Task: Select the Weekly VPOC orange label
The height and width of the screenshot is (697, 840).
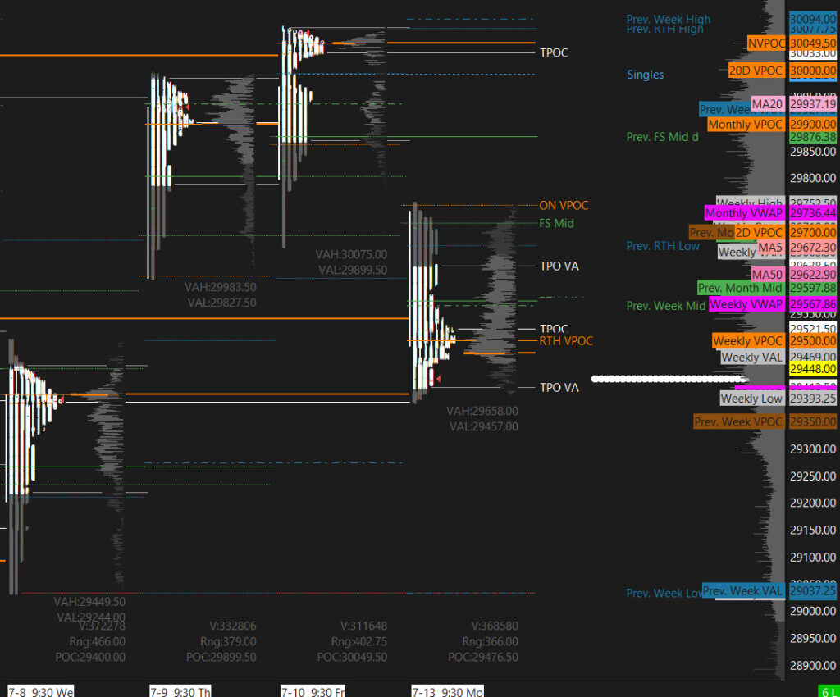Action: [x=748, y=341]
